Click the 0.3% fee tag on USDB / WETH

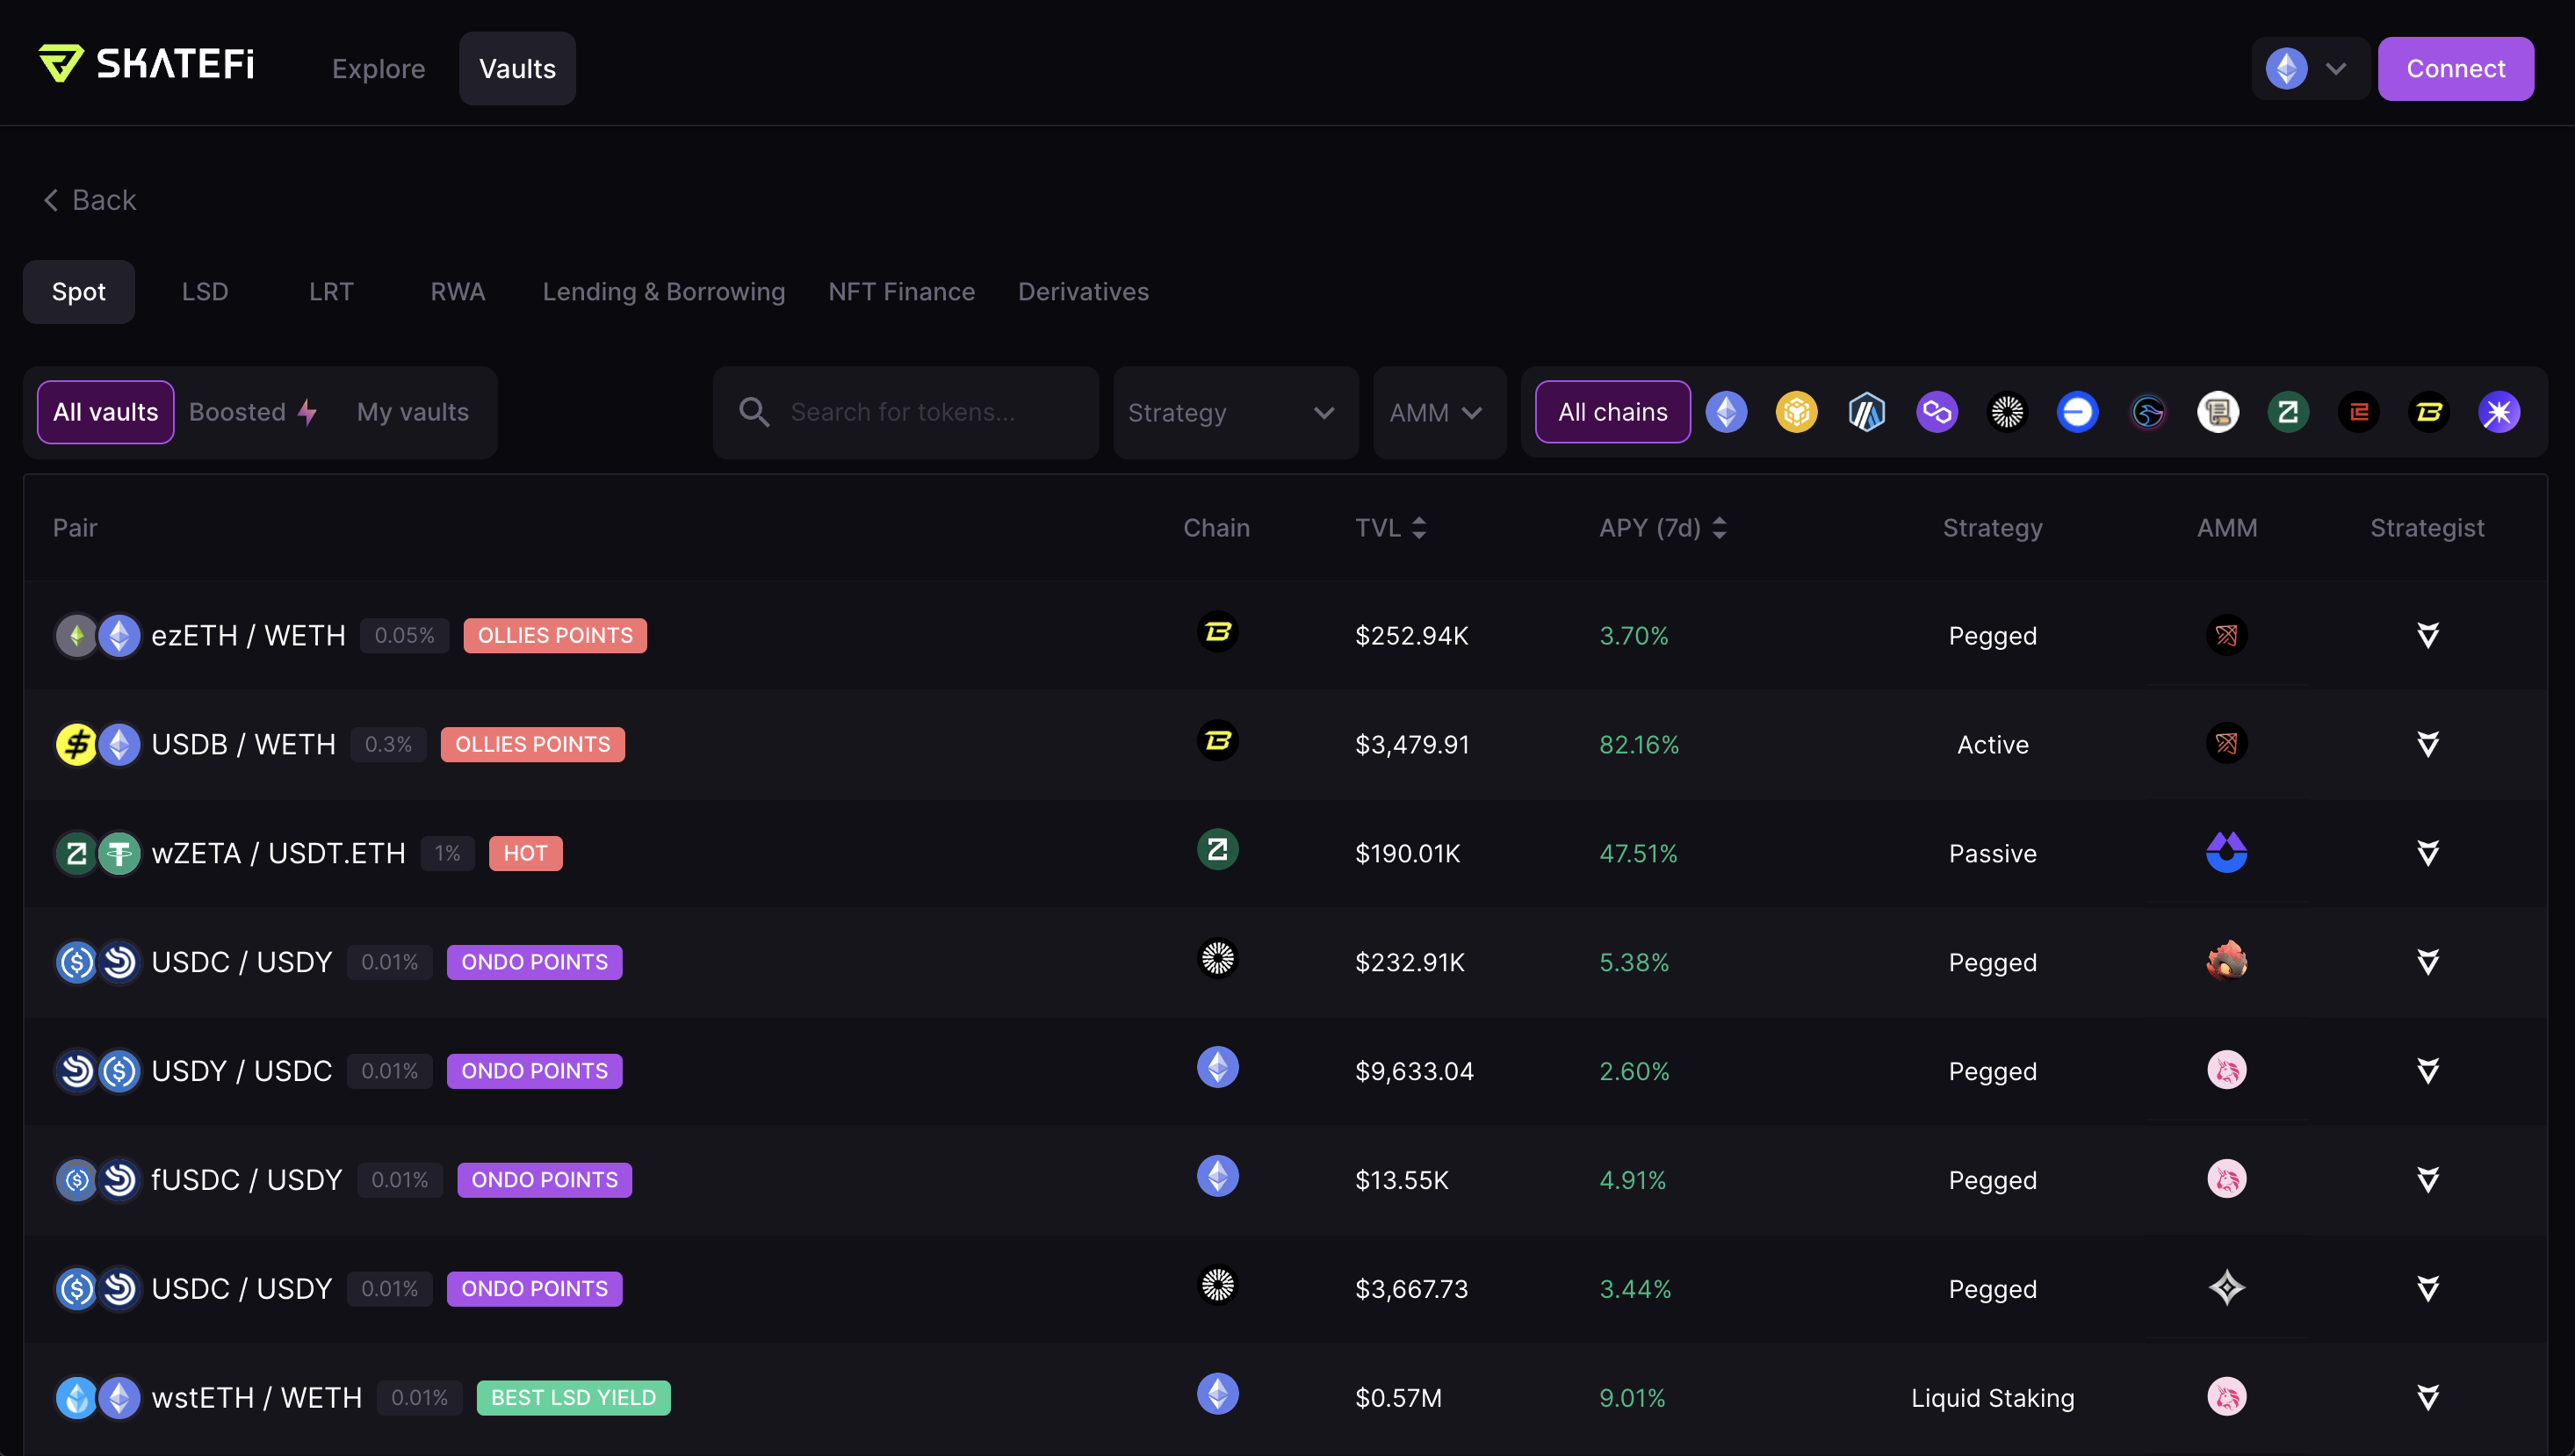coord(388,744)
